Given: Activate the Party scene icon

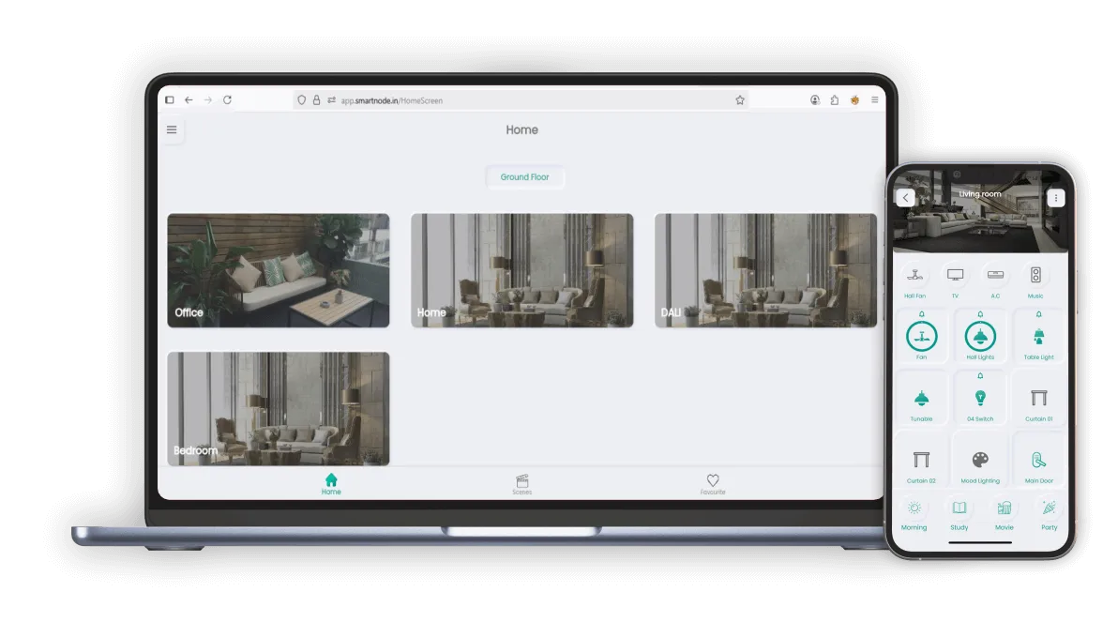Looking at the screenshot, I should [1049, 508].
